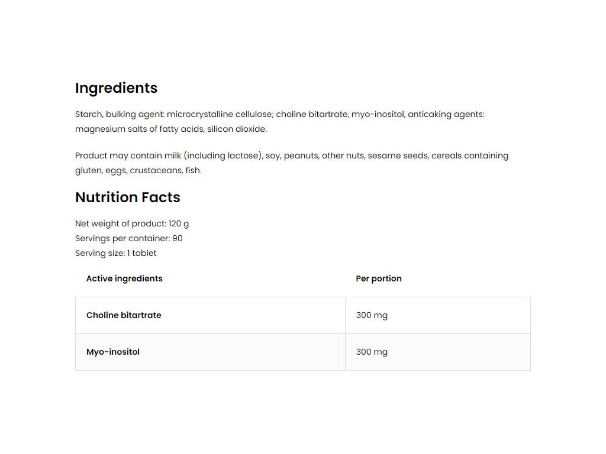Click the Ingredients heading
Viewport: 606px width, 454px height.
(x=116, y=88)
